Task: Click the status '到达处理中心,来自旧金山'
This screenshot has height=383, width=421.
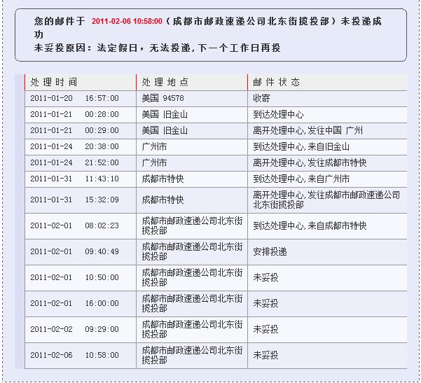Action: click(x=301, y=146)
